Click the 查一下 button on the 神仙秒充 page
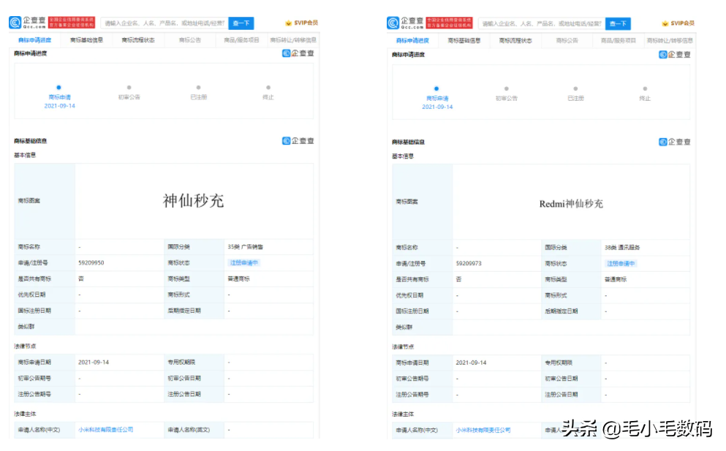726x451 pixels. click(241, 23)
